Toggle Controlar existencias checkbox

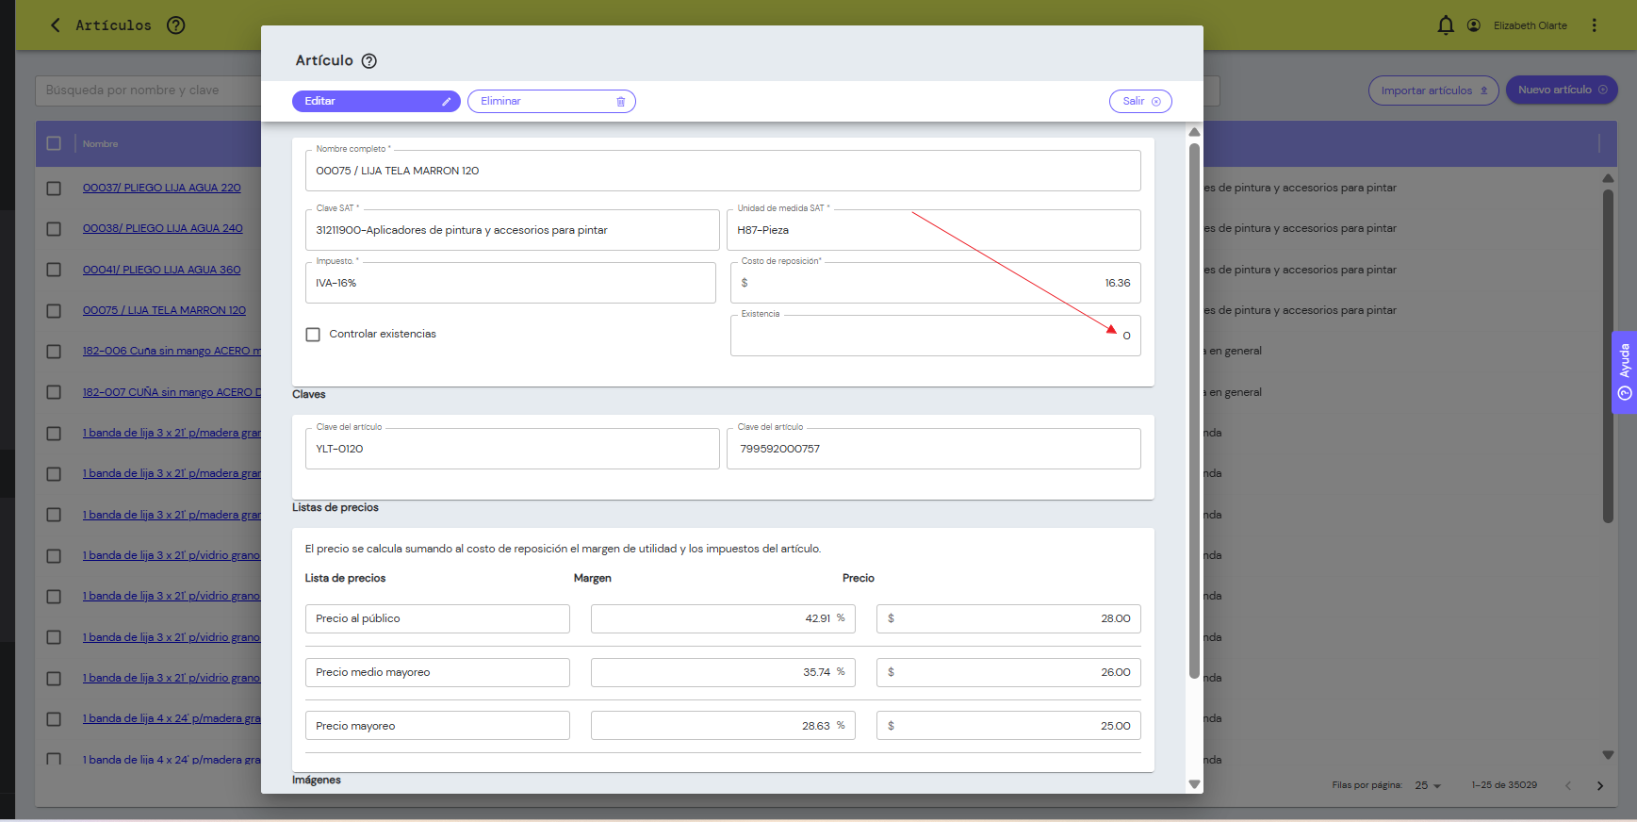313,335
